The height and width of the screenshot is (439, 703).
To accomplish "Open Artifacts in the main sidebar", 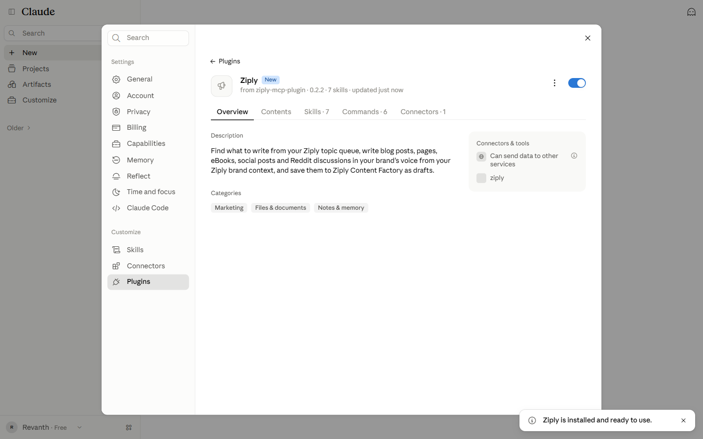I will click(54, 84).
